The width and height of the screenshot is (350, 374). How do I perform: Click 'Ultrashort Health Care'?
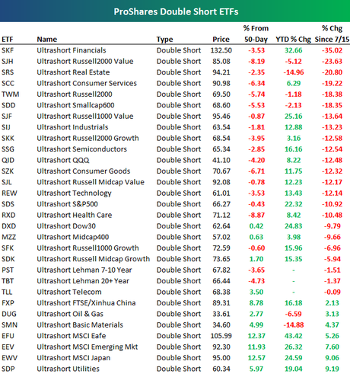tap(75, 215)
